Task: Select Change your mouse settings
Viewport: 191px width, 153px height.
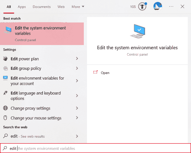Action: 42,118
